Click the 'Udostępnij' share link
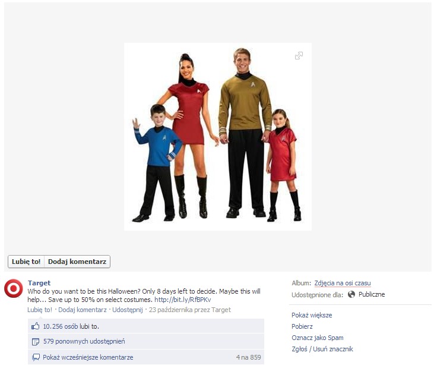 tap(128, 310)
